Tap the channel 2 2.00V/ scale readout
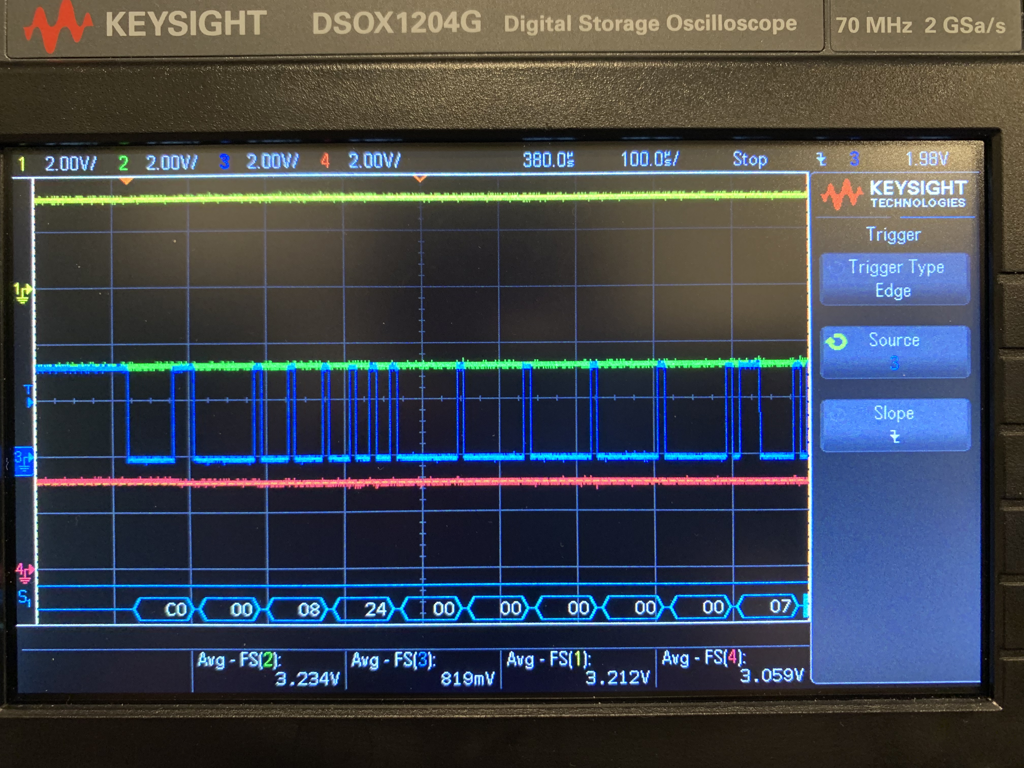 coord(171,163)
